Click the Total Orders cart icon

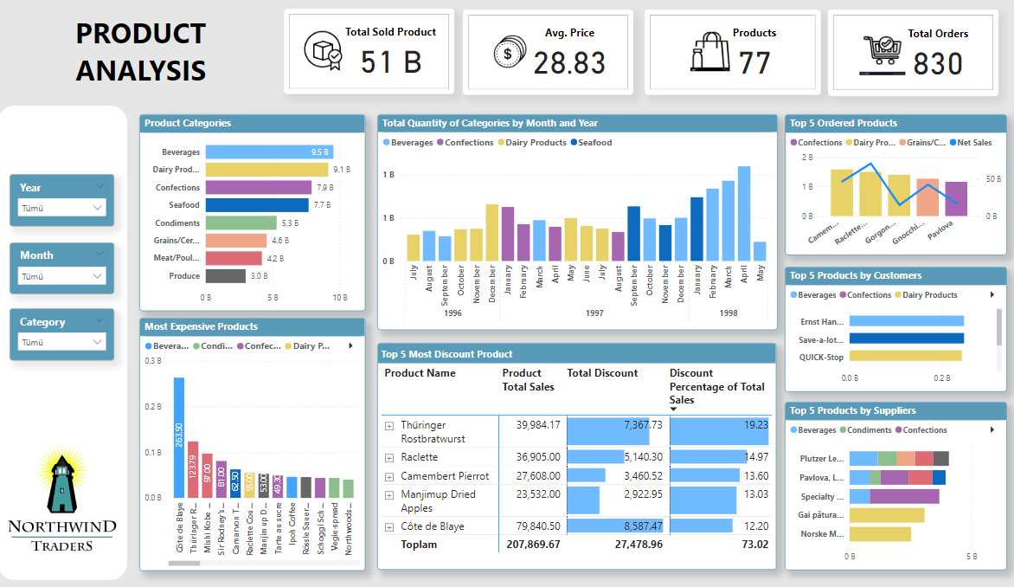882,55
